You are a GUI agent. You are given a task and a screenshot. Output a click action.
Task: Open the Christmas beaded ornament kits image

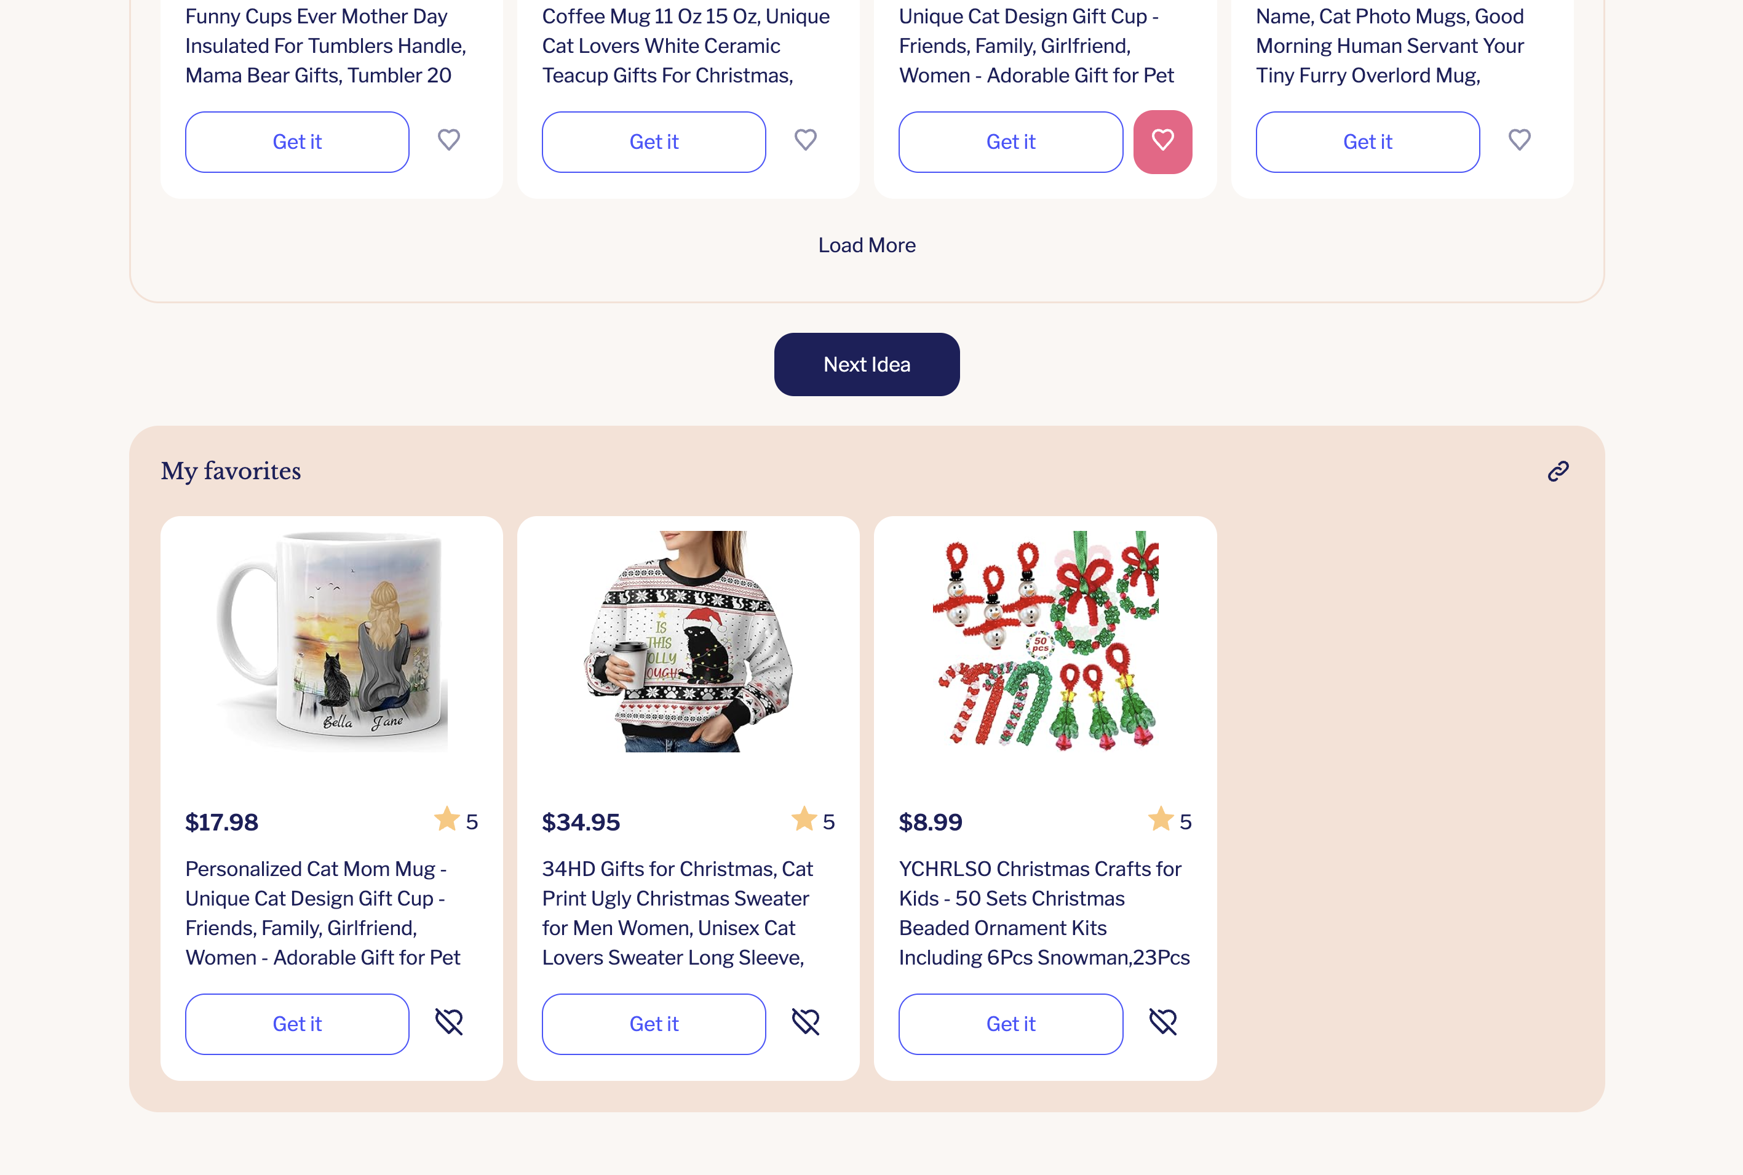(1045, 642)
